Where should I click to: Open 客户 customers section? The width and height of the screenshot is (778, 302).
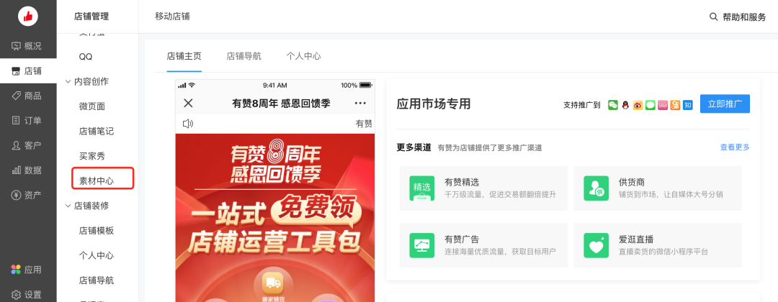click(x=28, y=145)
